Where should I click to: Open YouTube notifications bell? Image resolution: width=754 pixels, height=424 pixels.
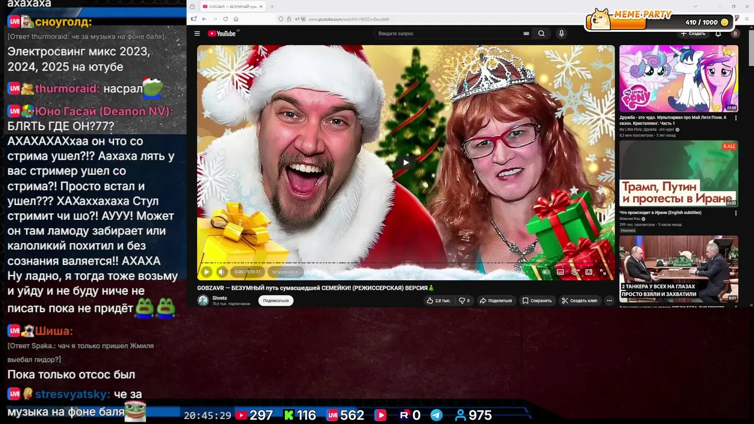[x=718, y=34]
